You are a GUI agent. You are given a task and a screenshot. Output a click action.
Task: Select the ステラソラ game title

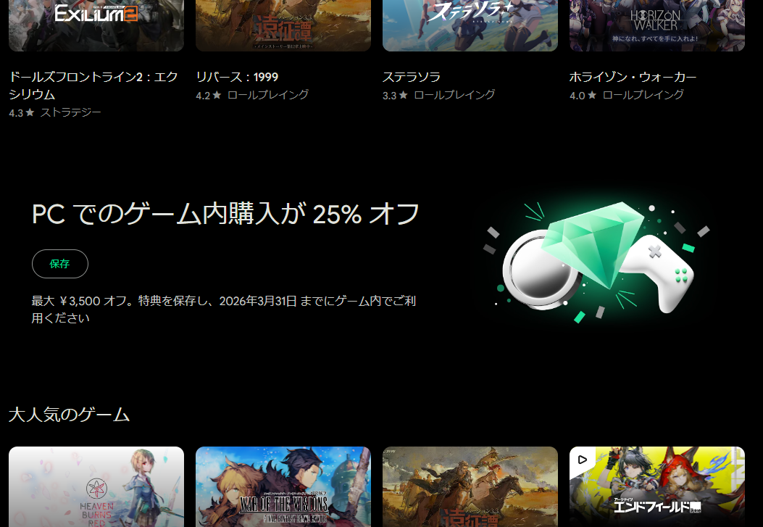point(412,77)
